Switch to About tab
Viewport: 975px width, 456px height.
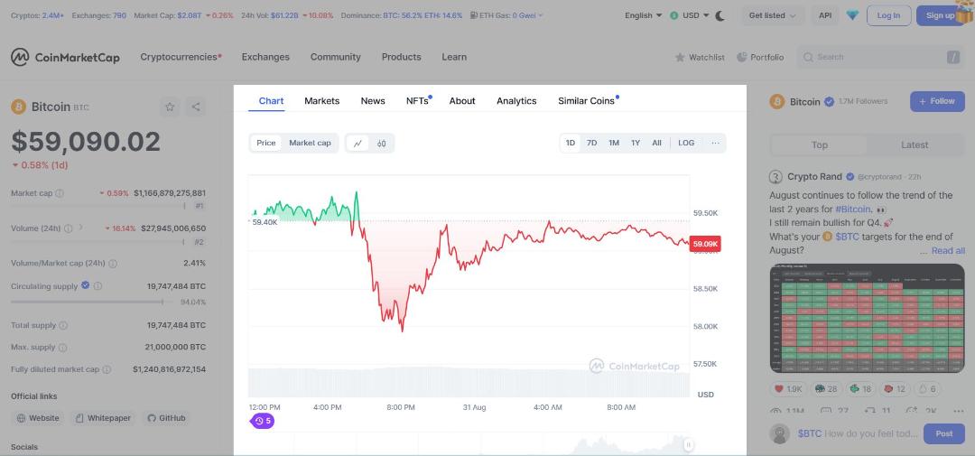tap(462, 101)
